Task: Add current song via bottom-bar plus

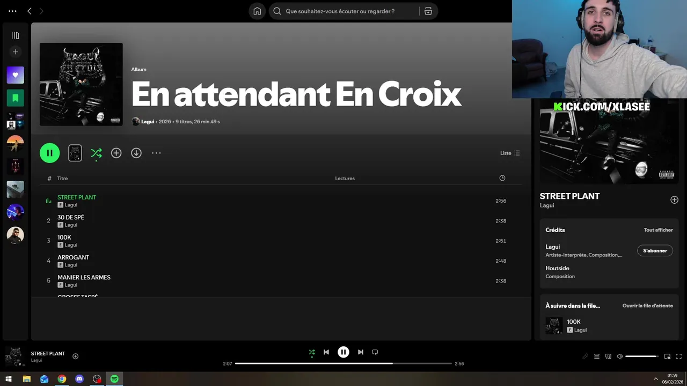Action: point(75,357)
